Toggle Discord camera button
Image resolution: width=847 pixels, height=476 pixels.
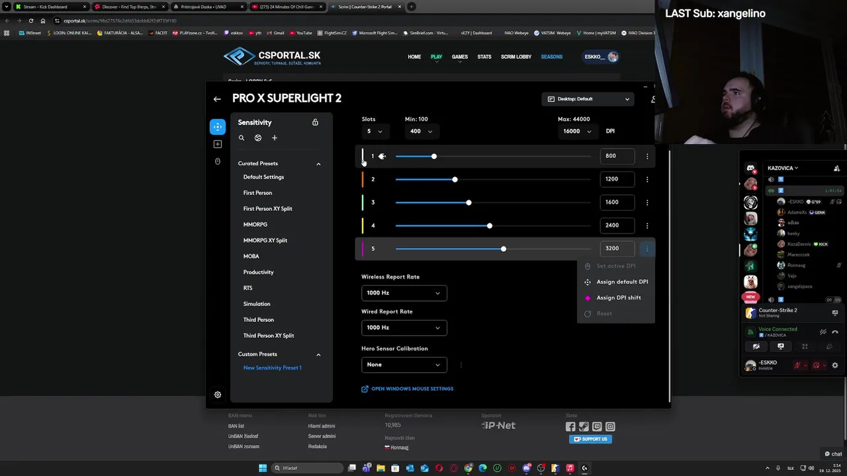[x=756, y=346]
